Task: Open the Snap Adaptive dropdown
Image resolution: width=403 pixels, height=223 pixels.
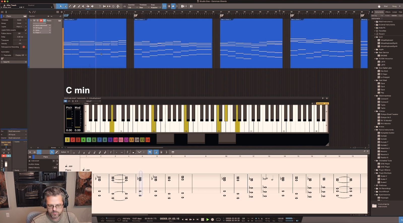Action: (156, 8)
